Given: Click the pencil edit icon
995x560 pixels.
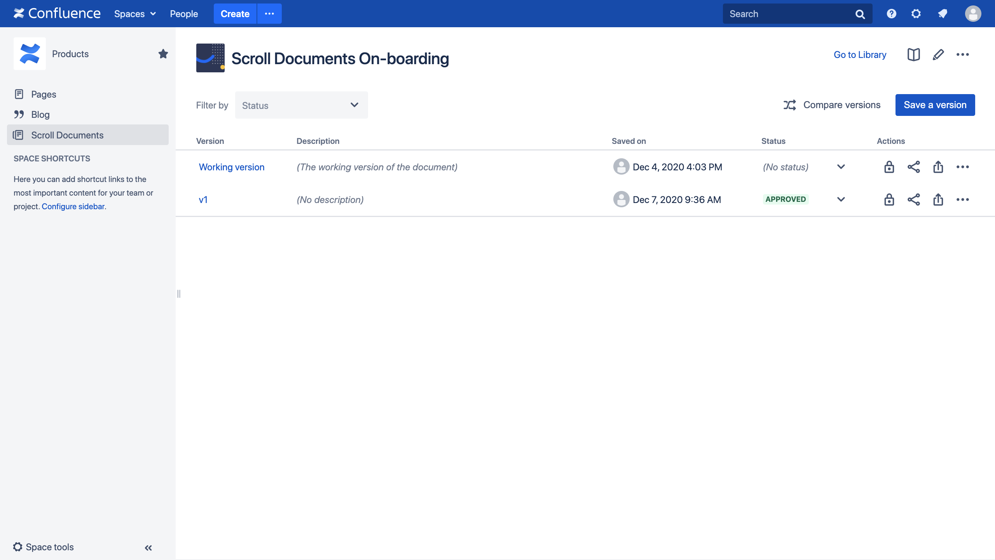Looking at the screenshot, I should click(938, 54).
